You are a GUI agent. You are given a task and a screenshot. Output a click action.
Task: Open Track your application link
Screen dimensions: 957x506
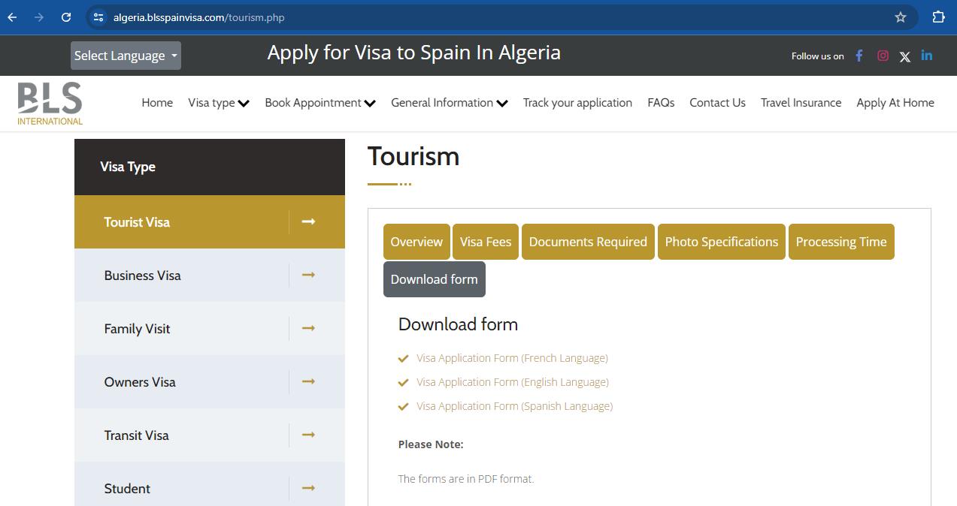click(577, 103)
